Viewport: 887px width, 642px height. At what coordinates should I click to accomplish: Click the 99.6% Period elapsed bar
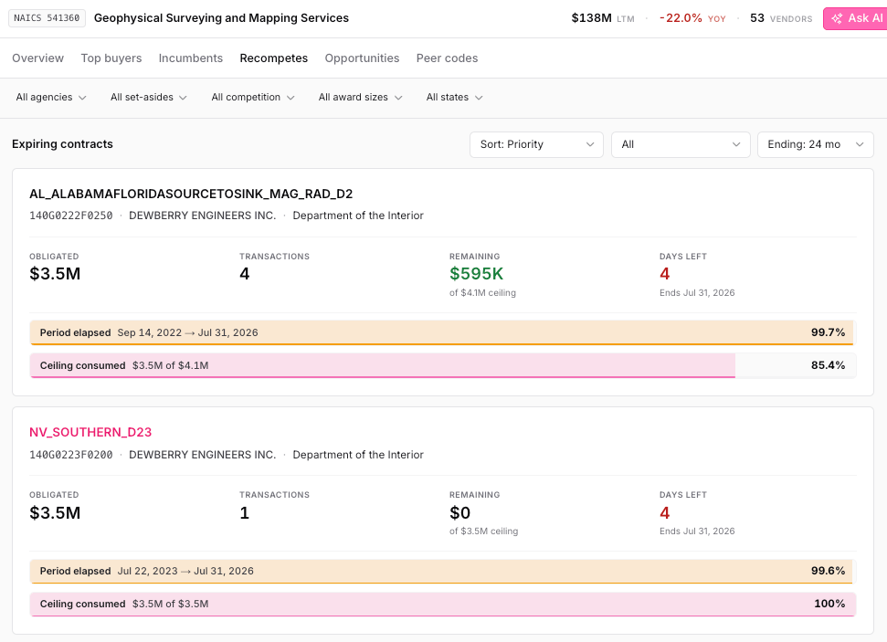[x=443, y=572]
